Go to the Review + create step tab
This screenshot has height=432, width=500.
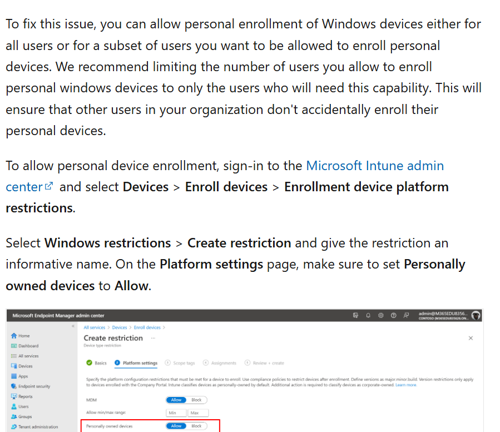point(264,363)
